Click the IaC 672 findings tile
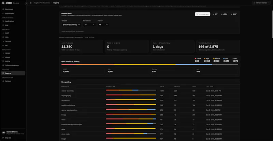Viewport: 273px width, 141px height. tap(216, 71)
